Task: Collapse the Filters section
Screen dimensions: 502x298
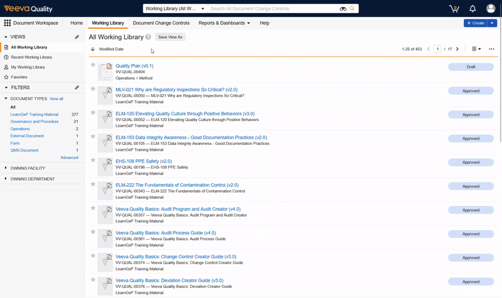Action: (x=6, y=87)
